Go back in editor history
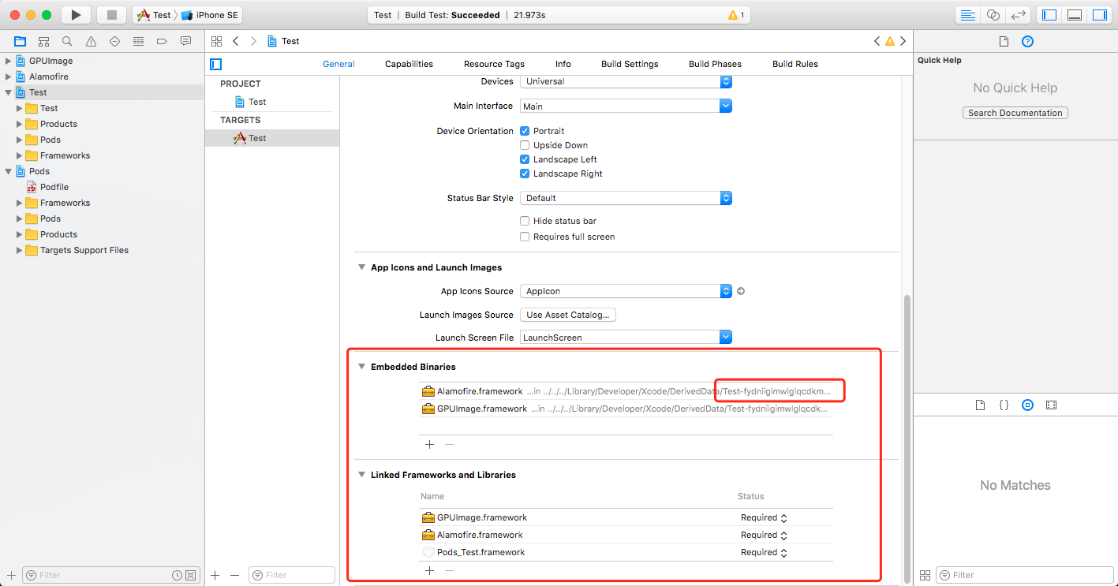 (235, 41)
